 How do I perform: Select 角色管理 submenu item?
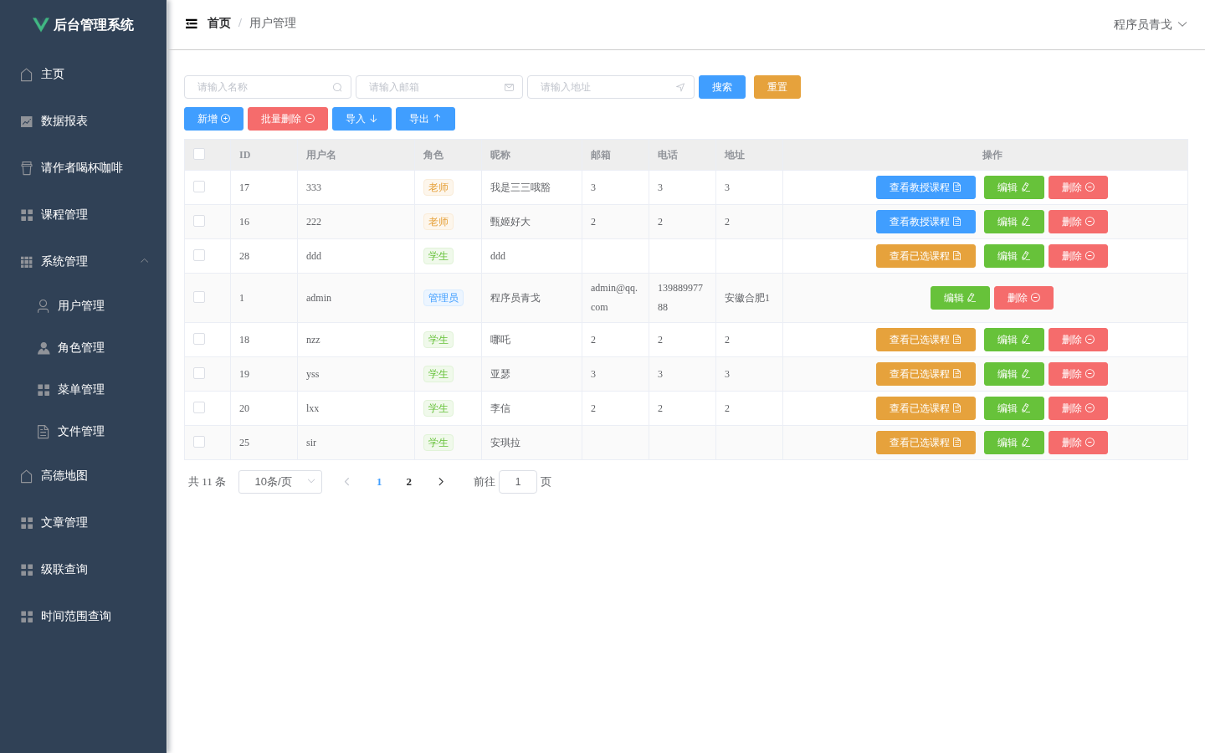pos(84,348)
